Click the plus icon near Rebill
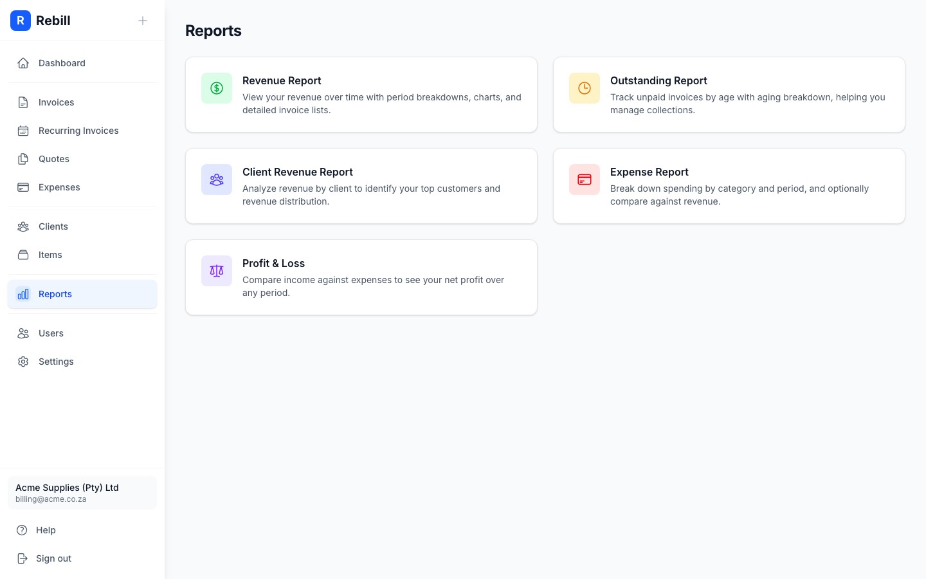The height and width of the screenshot is (579, 926). 143,21
